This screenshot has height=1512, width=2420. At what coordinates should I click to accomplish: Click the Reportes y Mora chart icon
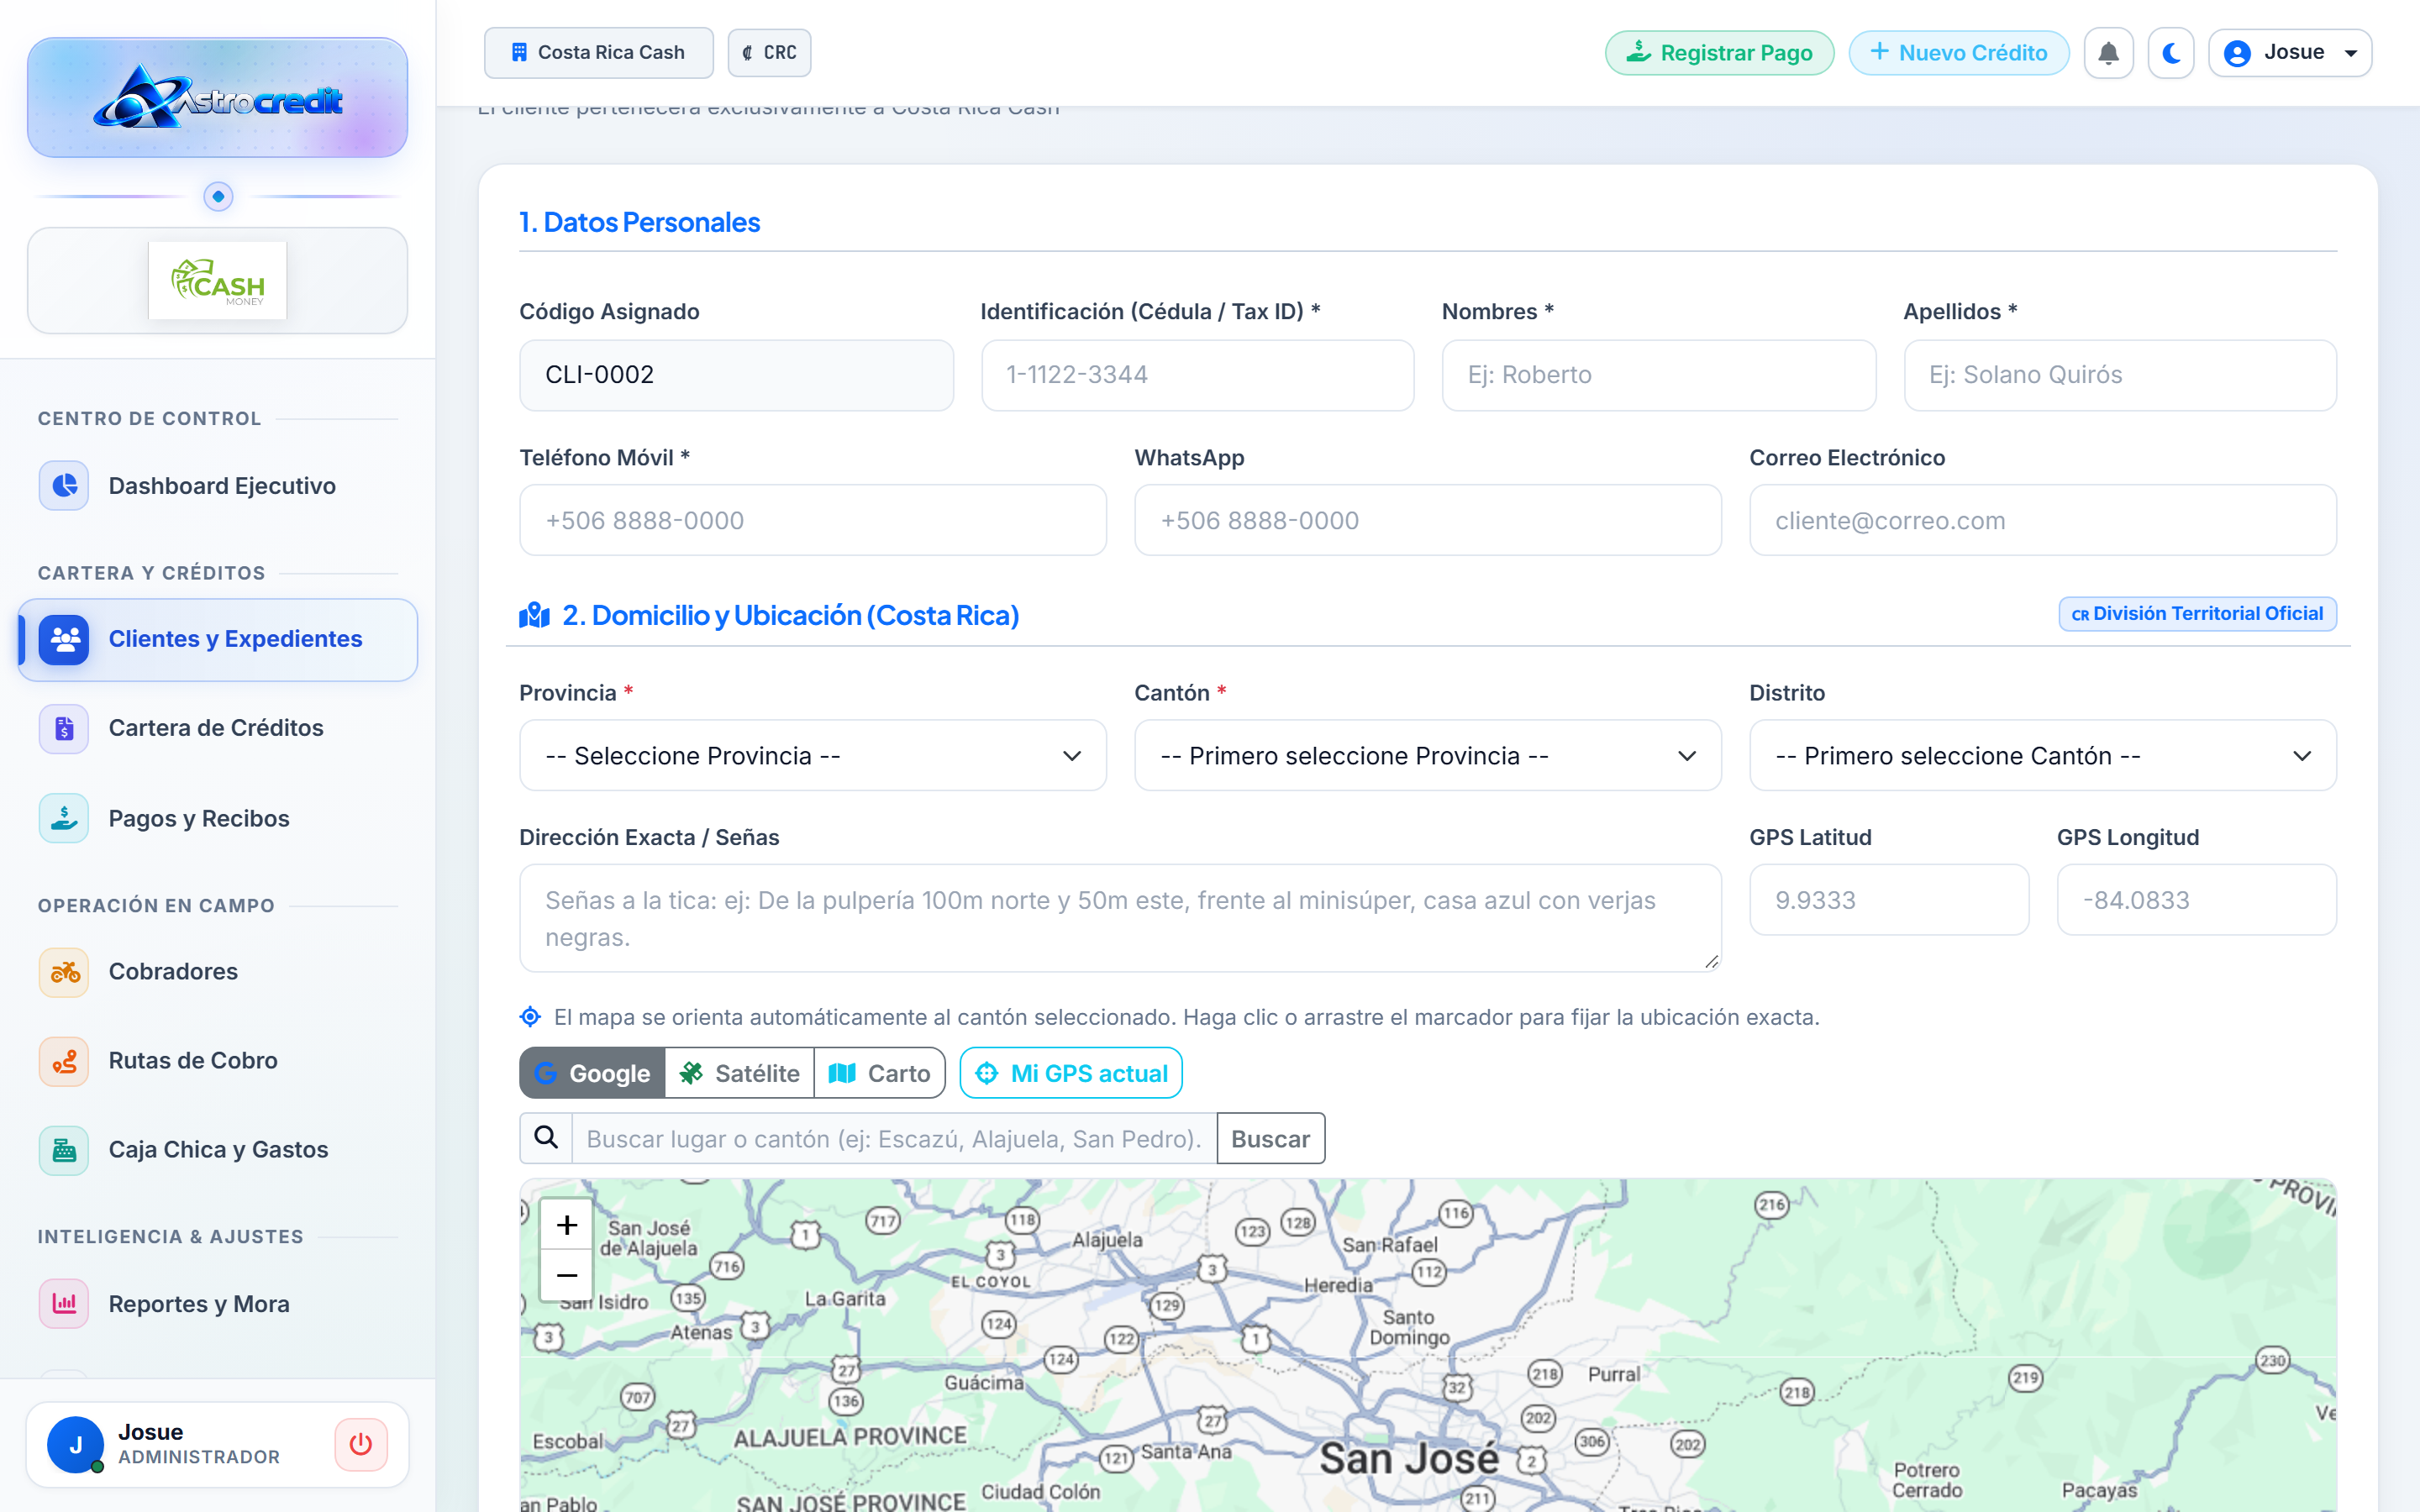coord(64,1304)
